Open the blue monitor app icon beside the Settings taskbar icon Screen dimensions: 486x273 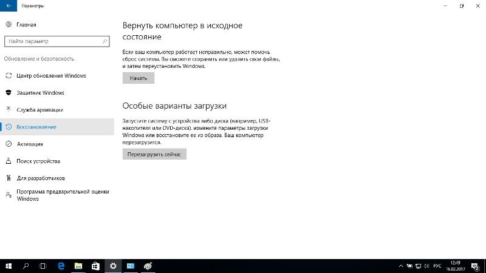click(131, 266)
